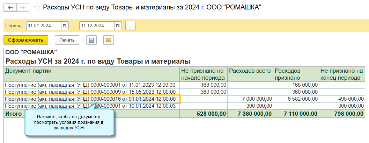The image size is (369, 143).
Task: Add report to favorites with star icon
Action: (x=36, y=7)
